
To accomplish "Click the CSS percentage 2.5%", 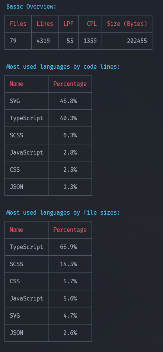I will pos(70,169).
